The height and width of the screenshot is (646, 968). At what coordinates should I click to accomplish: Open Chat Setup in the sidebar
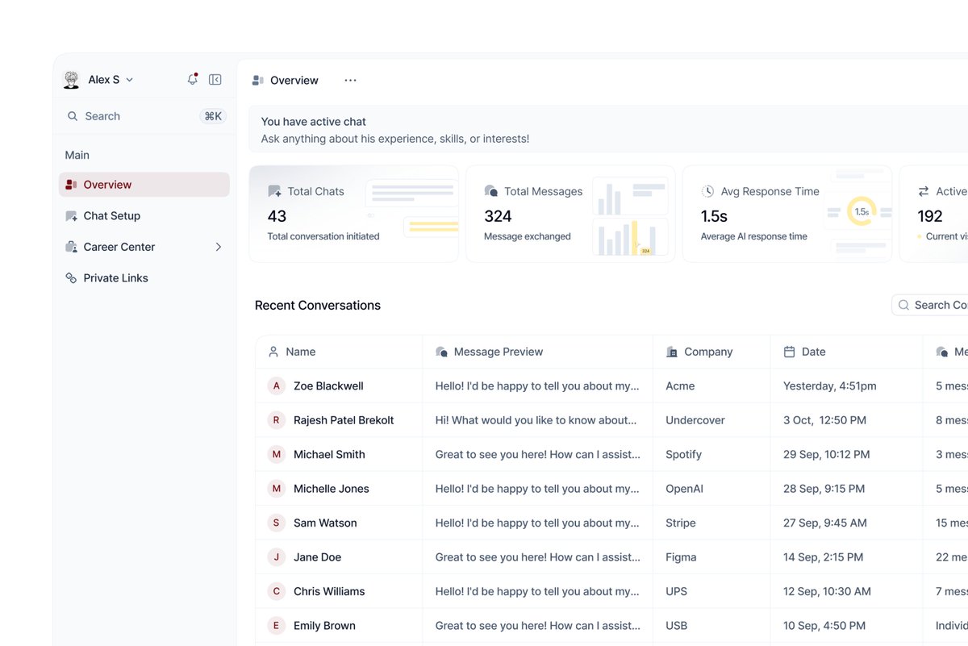144,215
